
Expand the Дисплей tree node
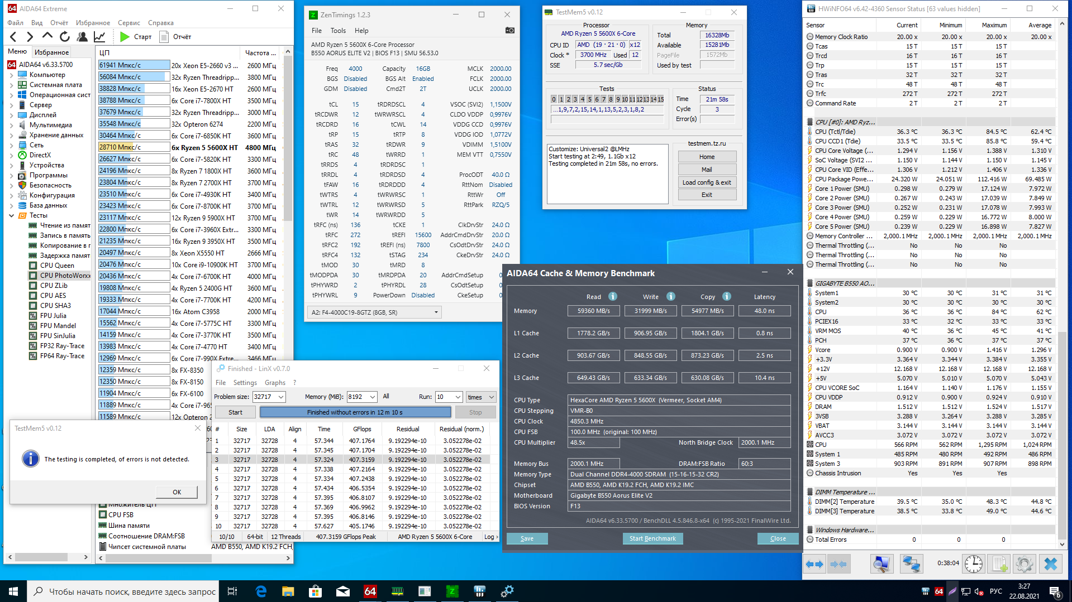click(x=12, y=115)
